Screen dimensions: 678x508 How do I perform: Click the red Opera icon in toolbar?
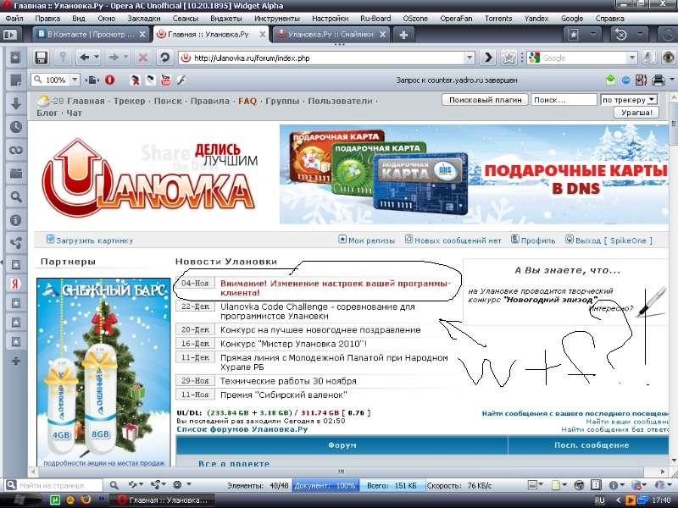click(110, 80)
